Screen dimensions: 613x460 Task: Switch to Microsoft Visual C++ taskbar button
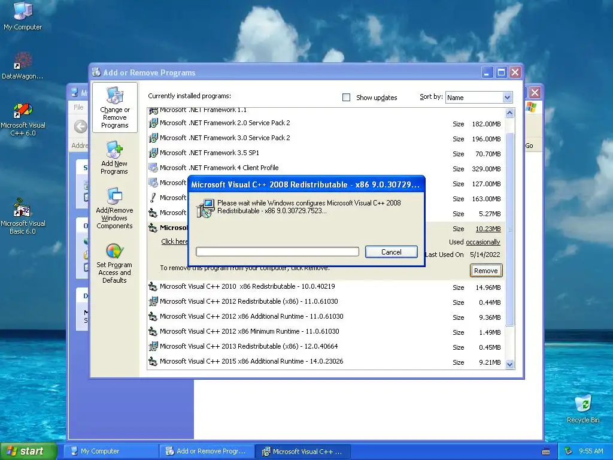click(x=302, y=452)
